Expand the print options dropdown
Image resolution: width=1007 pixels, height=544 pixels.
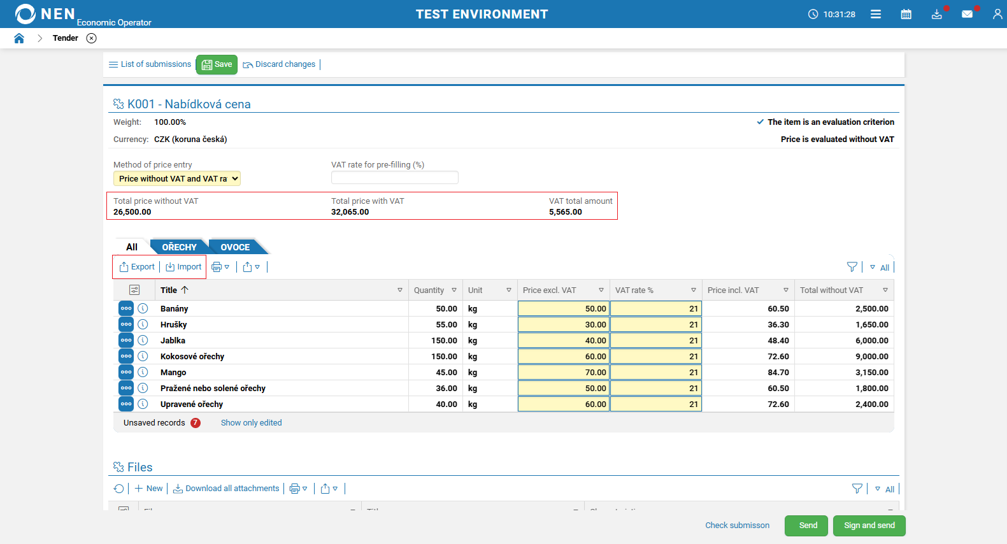[x=220, y=267]
